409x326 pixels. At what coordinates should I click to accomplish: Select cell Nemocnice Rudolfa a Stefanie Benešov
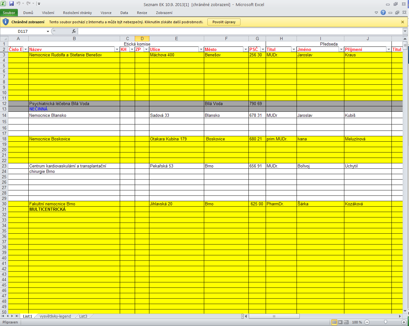point(74,55)
